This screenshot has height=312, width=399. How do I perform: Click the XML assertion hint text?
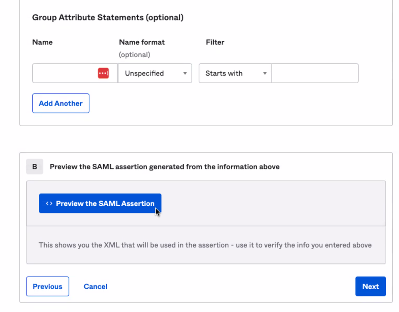point(205,245)
